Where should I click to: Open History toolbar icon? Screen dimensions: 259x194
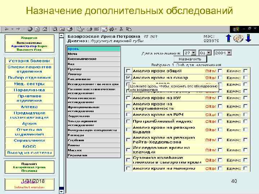(x=70, y=29)
